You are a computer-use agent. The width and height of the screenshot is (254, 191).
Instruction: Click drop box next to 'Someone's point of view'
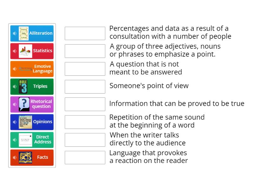(85, 87)
